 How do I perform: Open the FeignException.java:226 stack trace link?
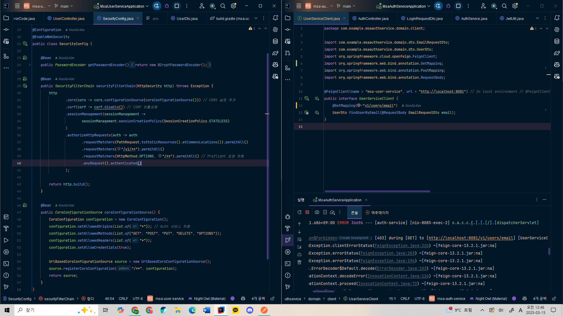coord(401,246)
